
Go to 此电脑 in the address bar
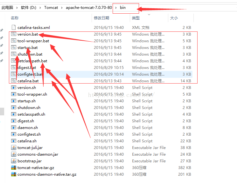(7, 8)
